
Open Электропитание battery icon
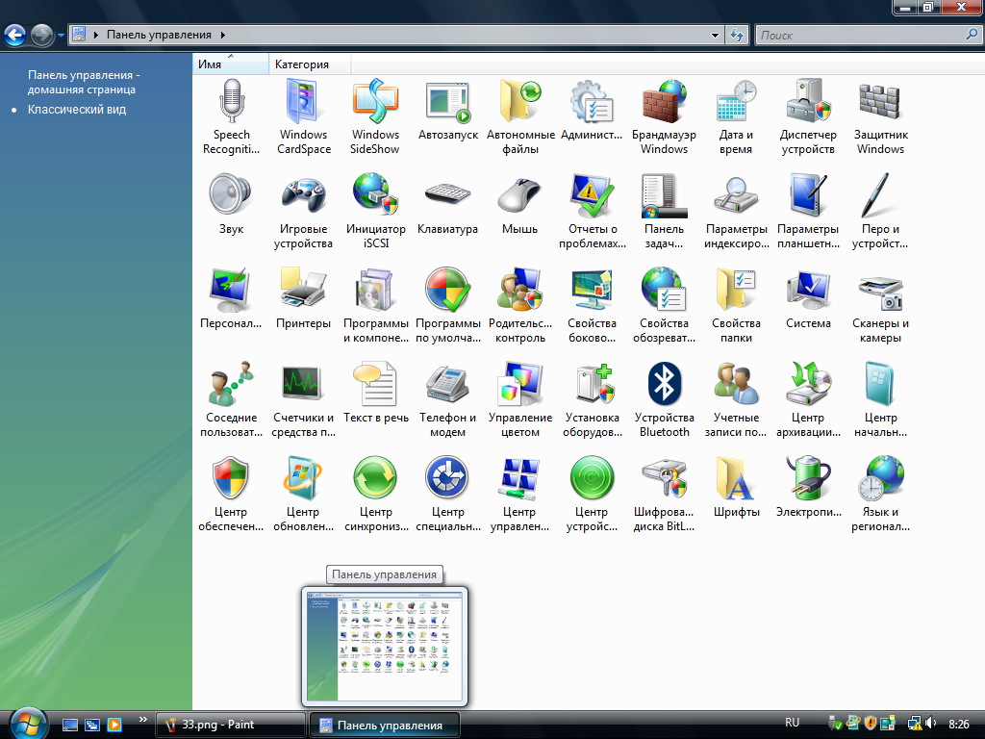click(x=808, y=478)
